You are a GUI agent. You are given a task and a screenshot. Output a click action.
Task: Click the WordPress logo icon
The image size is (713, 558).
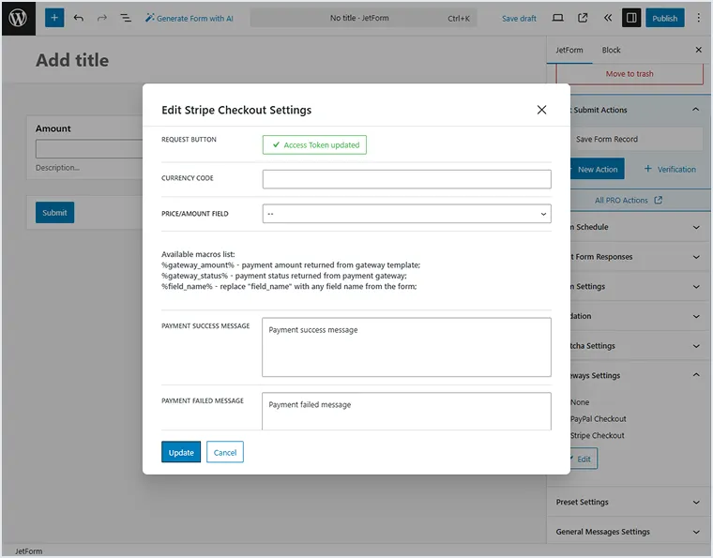click(x=18, y=18)
